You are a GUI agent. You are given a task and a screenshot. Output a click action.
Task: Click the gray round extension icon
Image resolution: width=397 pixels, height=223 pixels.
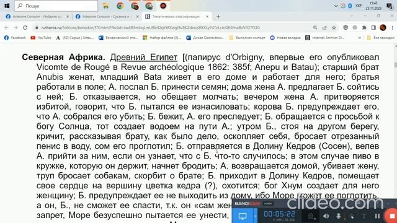[355, 27]
